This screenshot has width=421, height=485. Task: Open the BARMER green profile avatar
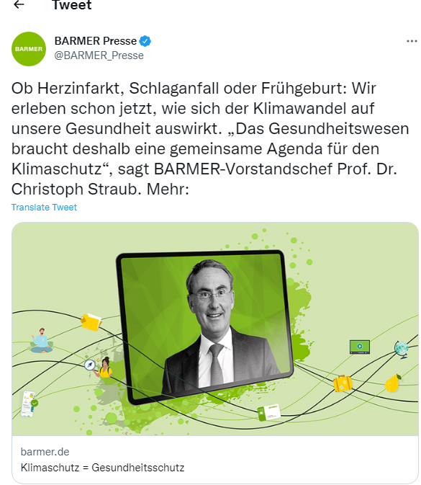pos(29,49)
